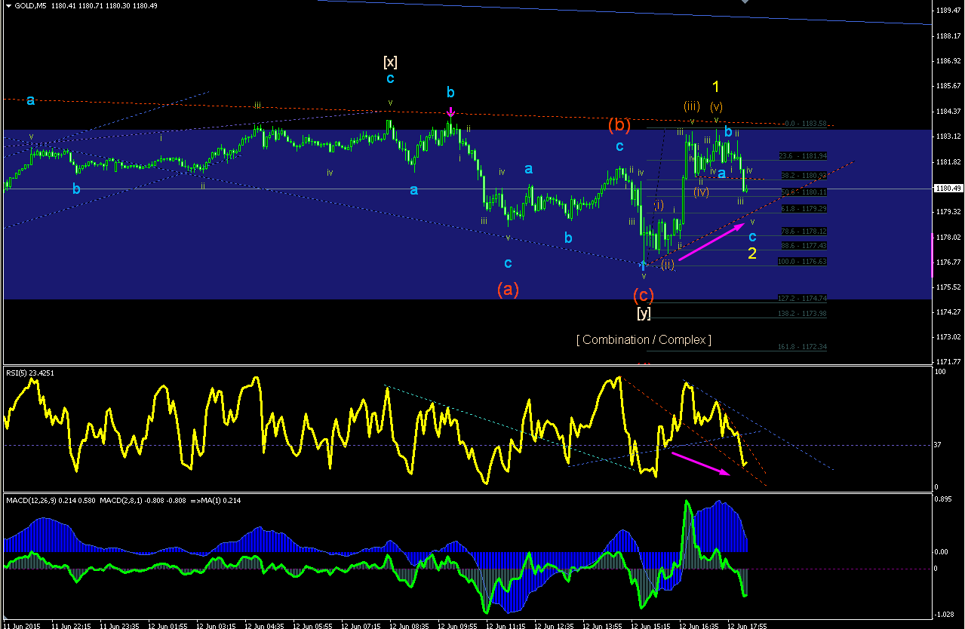Click the current price tag 1180.49 on the price axis
This screenshot has height=629, width=965.
pyautogui.click(x=947, y=189)
